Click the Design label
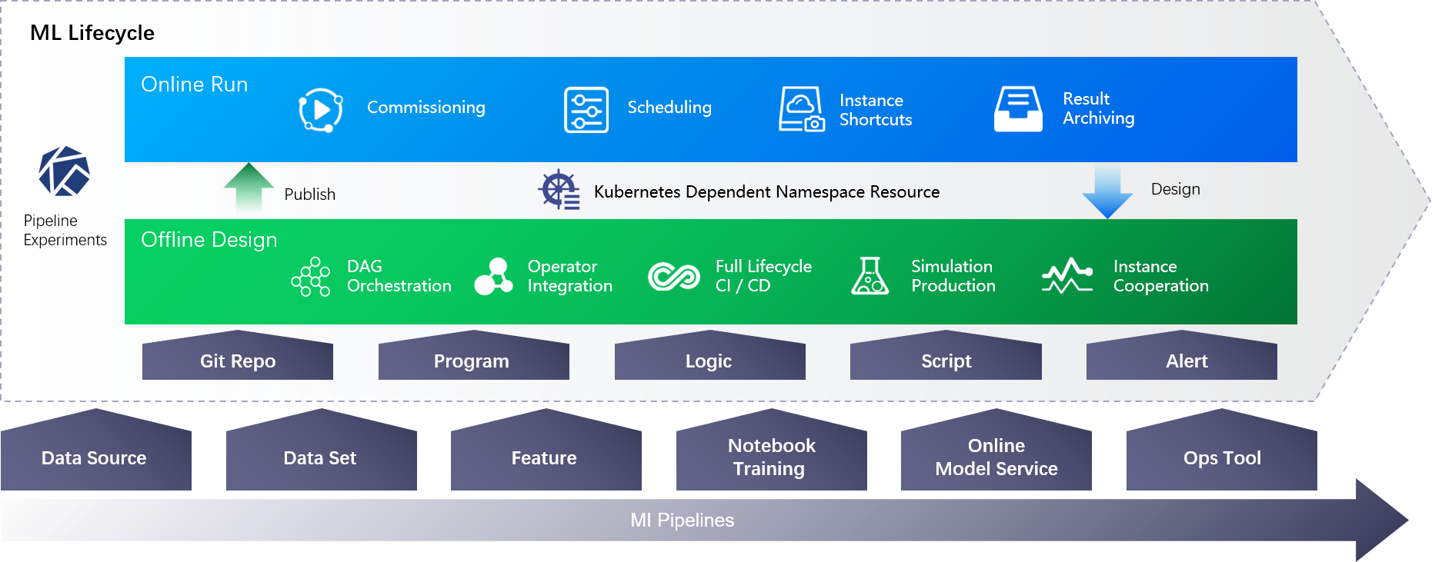The image size is (1432, 562). [1176, 190]
